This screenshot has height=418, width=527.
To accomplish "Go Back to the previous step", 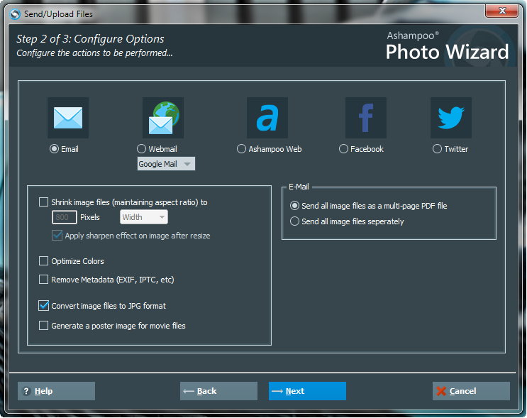I will click(218, 391).
